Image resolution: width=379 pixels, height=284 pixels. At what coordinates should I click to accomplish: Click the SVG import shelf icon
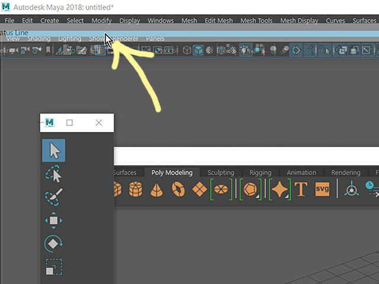322,189
